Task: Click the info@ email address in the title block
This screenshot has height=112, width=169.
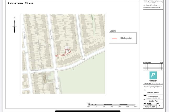Action: [157, 84]
